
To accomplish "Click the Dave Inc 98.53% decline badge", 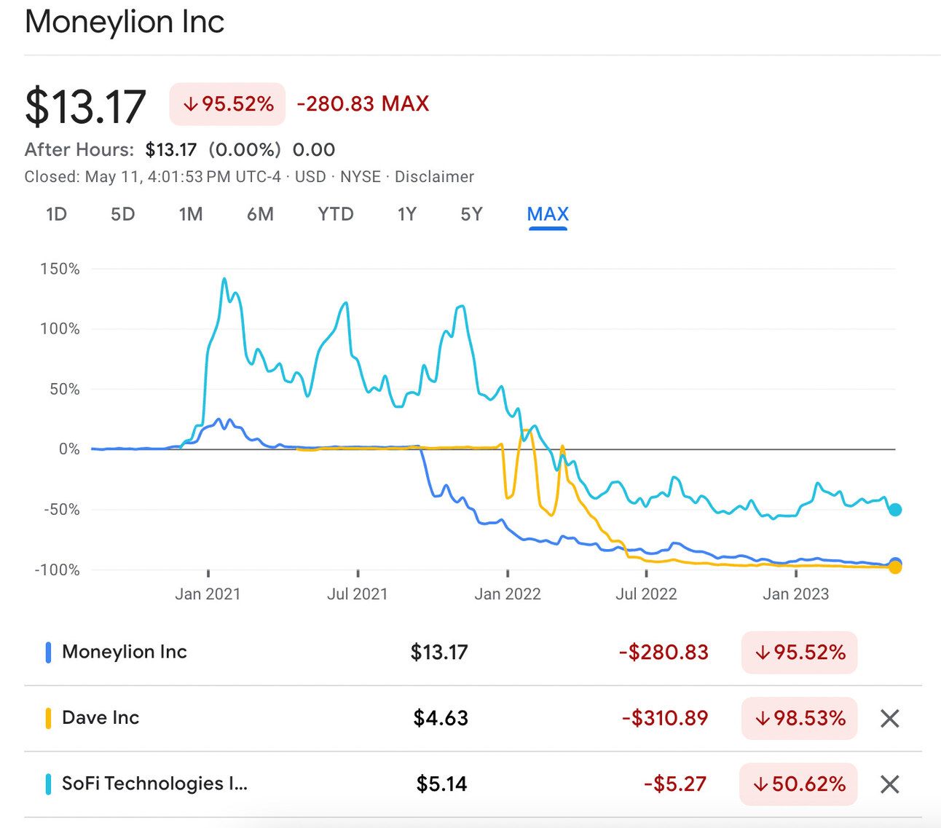I will coord(799,719).
